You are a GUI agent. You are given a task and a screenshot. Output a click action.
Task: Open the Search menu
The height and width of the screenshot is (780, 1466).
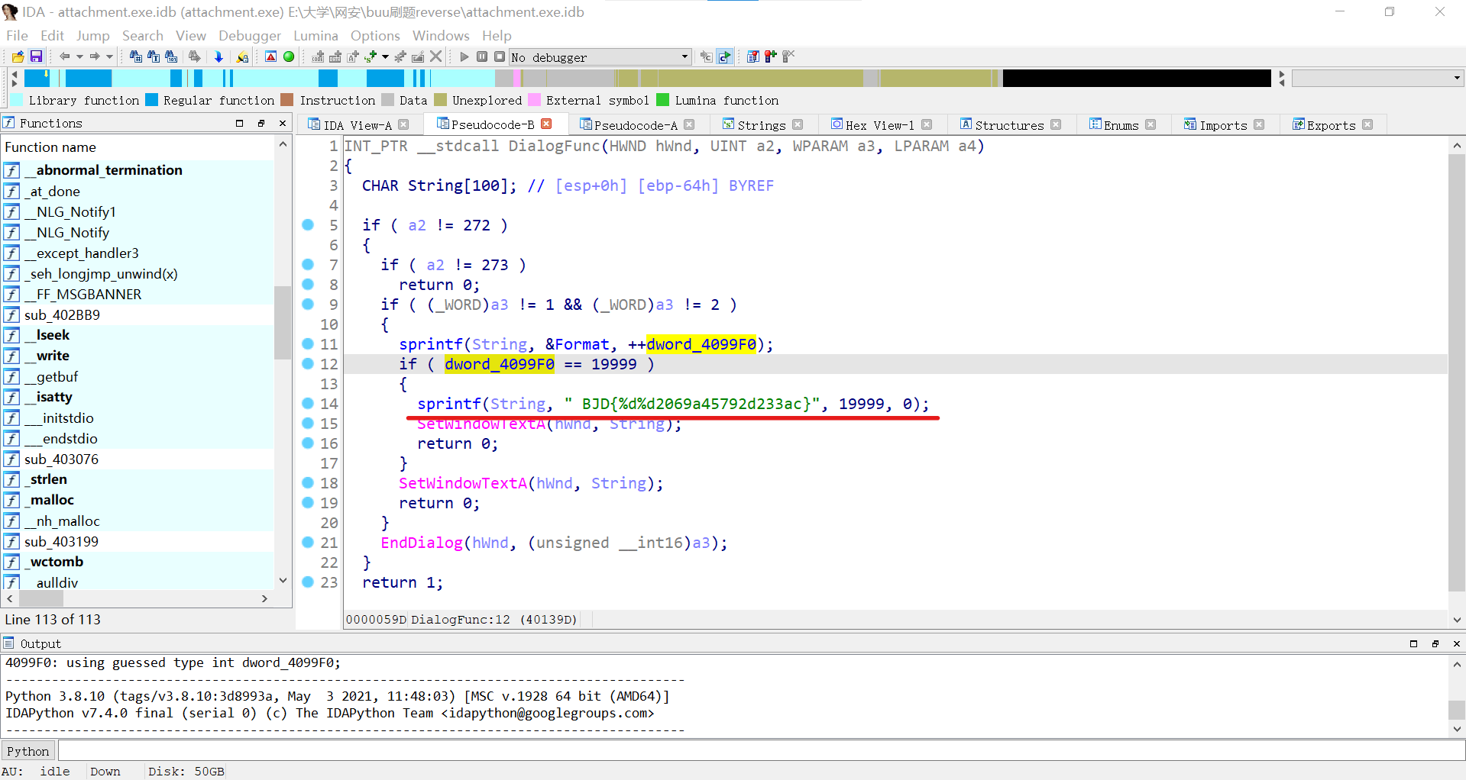(x=142, y=36)
